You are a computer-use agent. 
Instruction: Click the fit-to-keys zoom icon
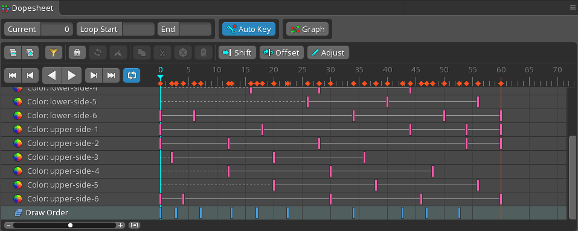pyautogui.click(x=135, y=225)
